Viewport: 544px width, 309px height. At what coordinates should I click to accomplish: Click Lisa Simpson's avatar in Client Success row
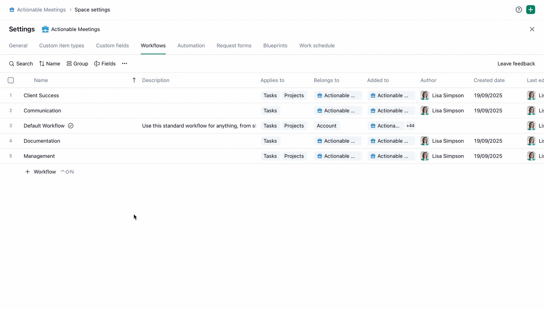[x=425, y=95]
